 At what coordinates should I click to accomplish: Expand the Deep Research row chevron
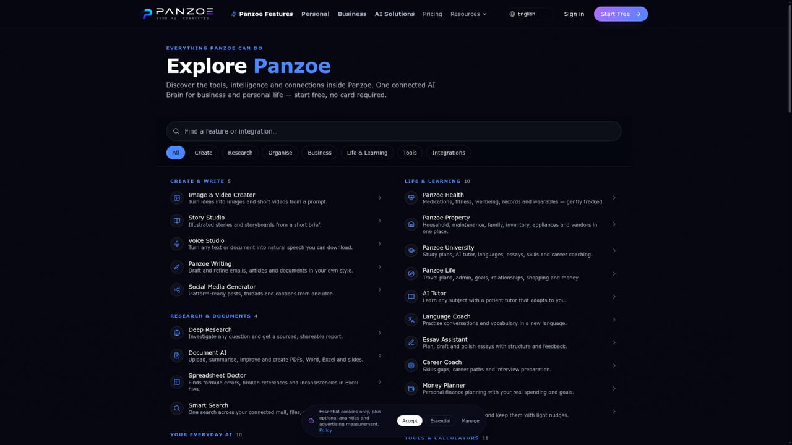(379, 333)
